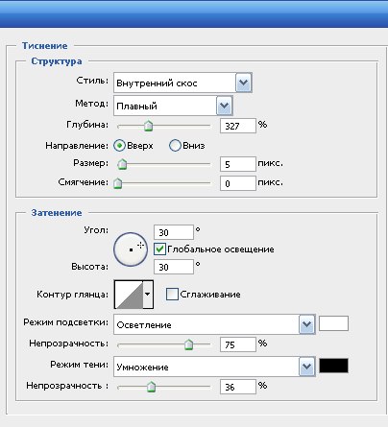The width and height of the screenshot is (388, 427).
Task: Click the Размер value field showing 5
Action: click(x=238, y=164)
